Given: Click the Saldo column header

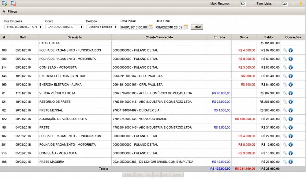Looking at the screenshot, I should pos(268,37).
